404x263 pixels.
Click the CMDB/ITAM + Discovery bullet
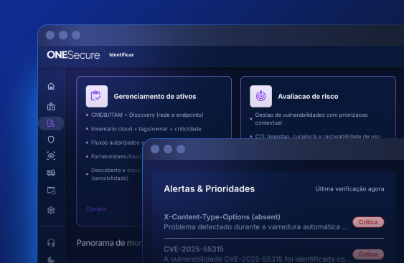pyautogui.click(x=147, y=115)
